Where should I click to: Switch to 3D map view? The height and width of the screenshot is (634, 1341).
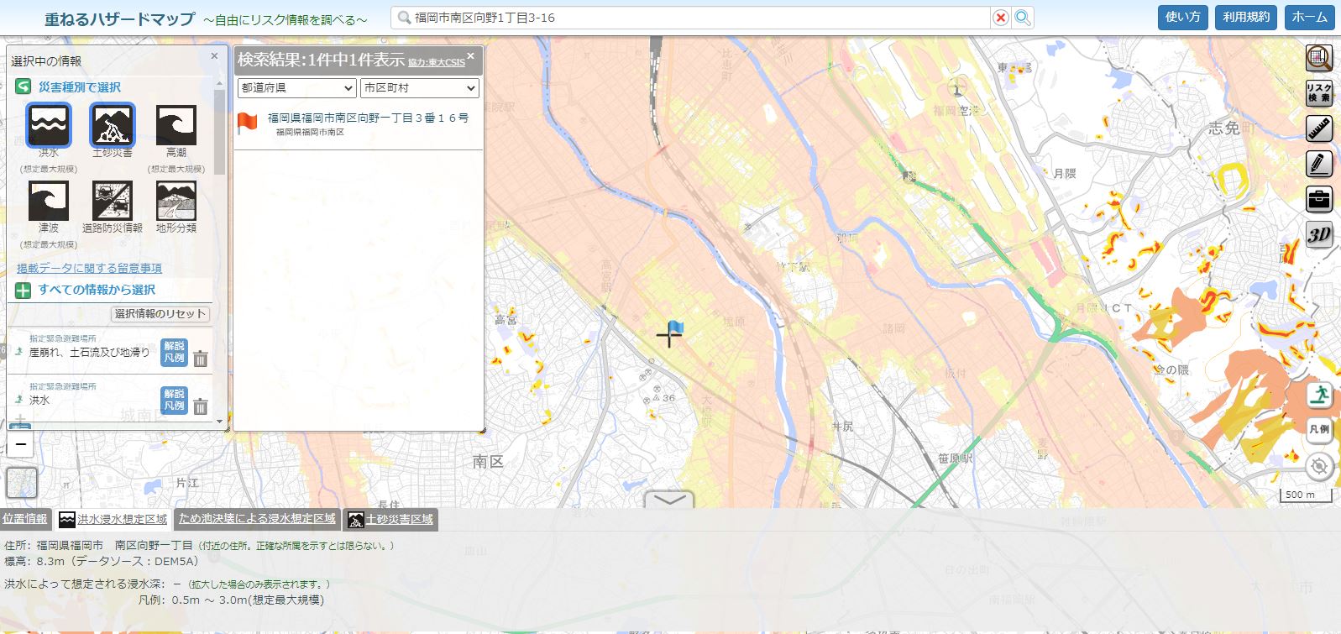tap(1319, 235)
